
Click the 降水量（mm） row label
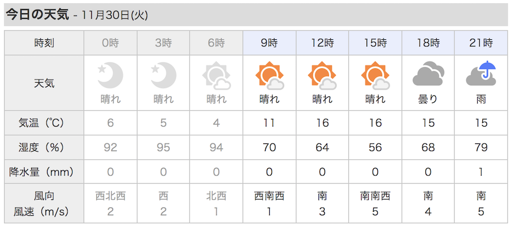point(41,172)
